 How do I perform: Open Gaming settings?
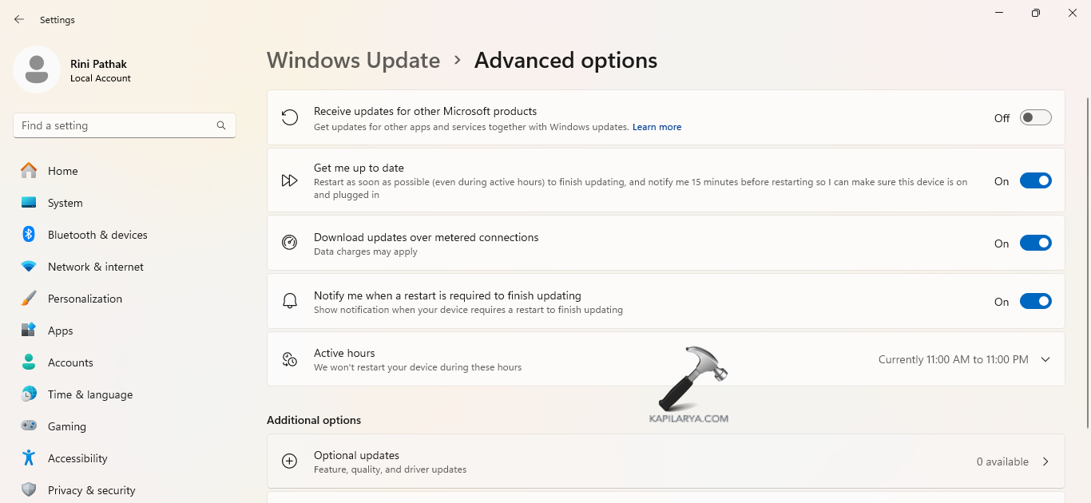point(66,426)
